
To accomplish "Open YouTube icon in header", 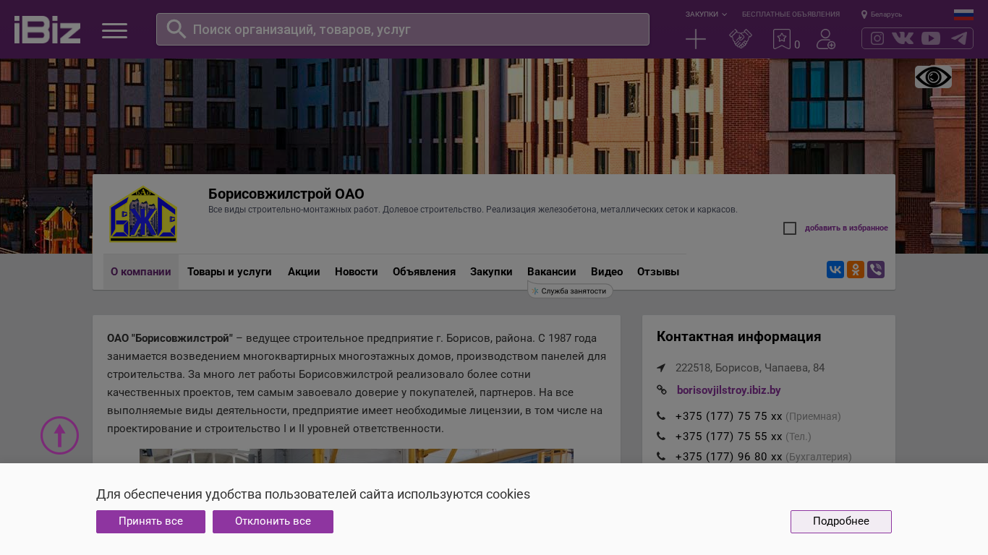I will [931, 38].
